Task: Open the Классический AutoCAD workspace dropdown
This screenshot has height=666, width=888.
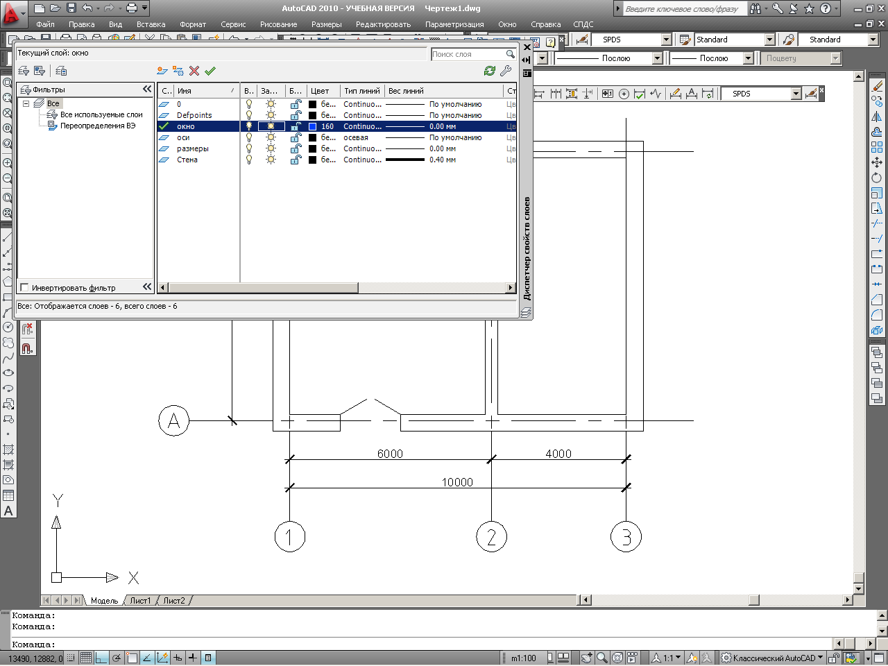Action: click(771, 658)
